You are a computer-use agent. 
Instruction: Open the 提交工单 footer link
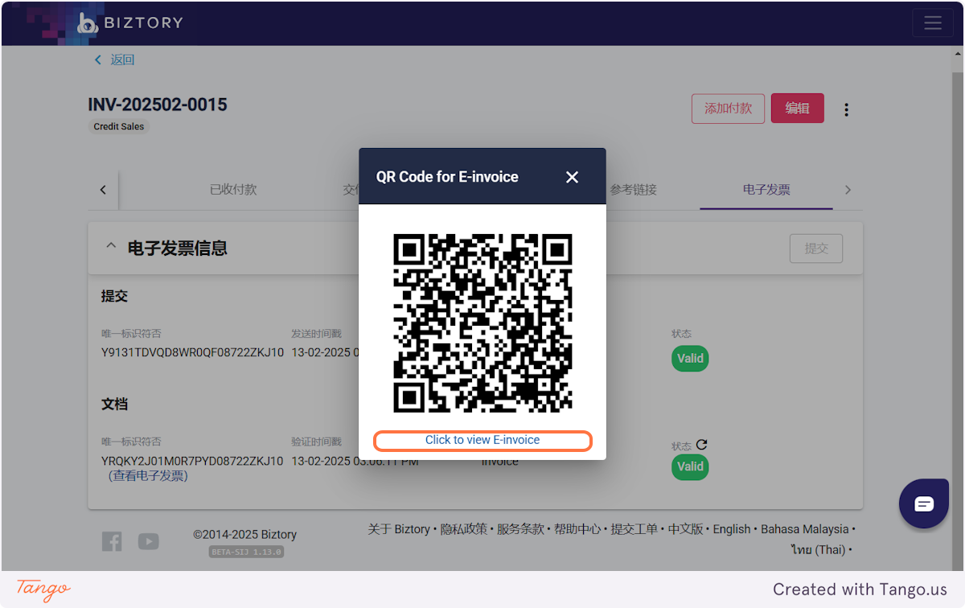pyautogui.click(x=634, y=529)
